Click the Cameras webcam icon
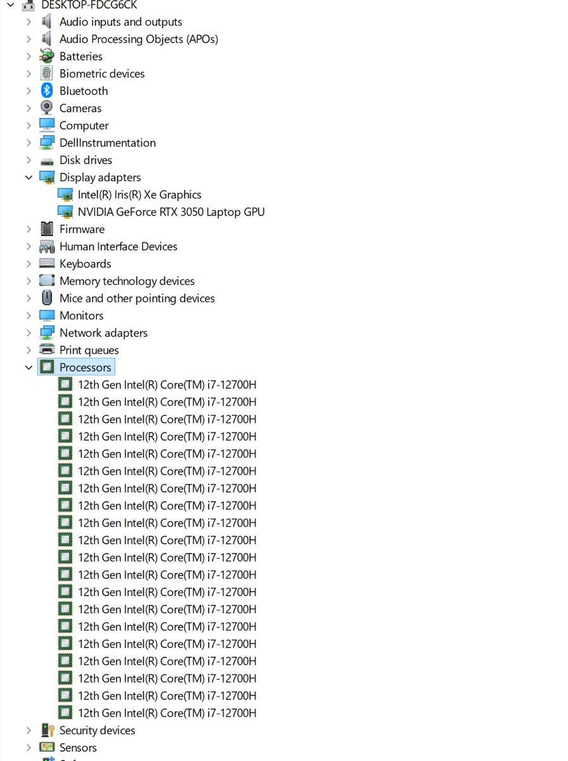The width and height of the screenshot is (568, 761). pyautogui.click(x=47, y=108)
